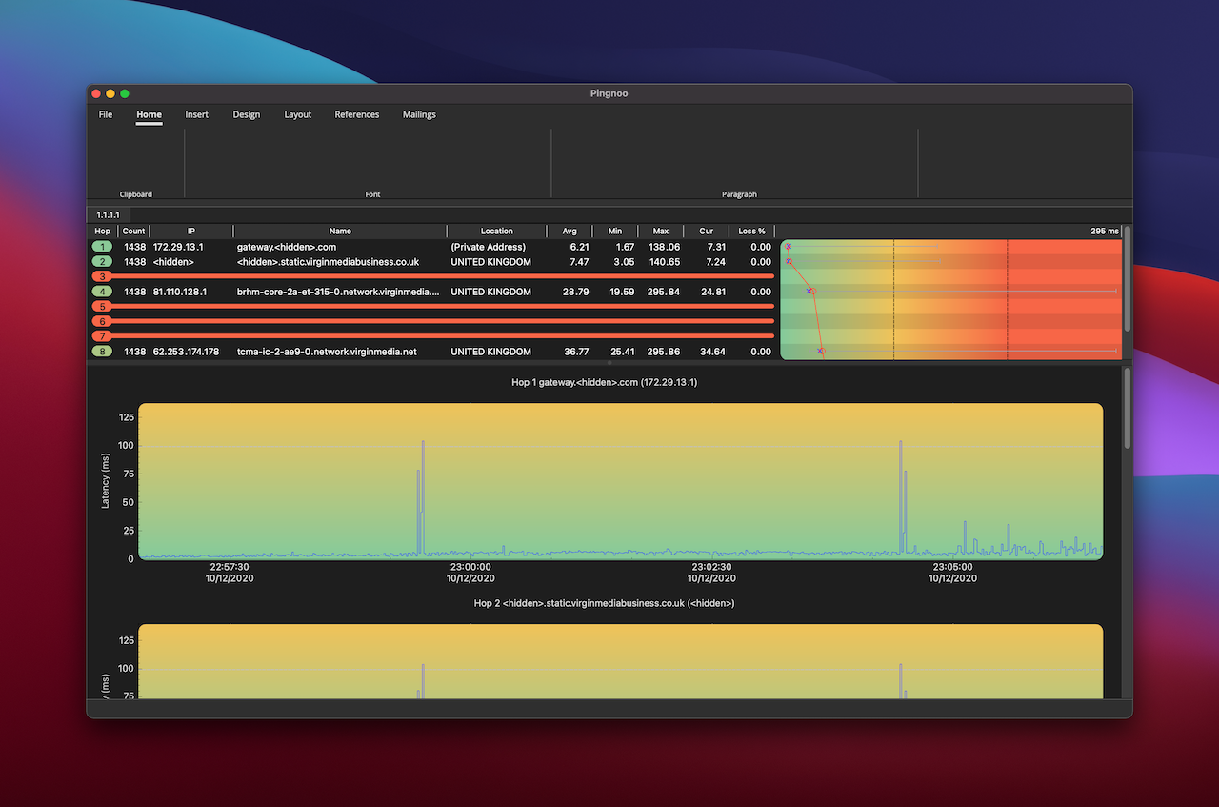The width and height of the screenshot is (1219, 807).
Task: Select the hop 2 number badge
Action: 102,262
